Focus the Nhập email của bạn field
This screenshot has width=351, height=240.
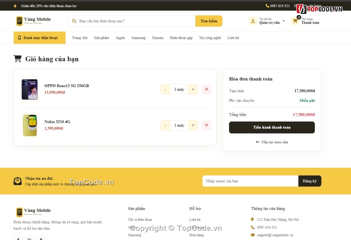tap(250, 181)
